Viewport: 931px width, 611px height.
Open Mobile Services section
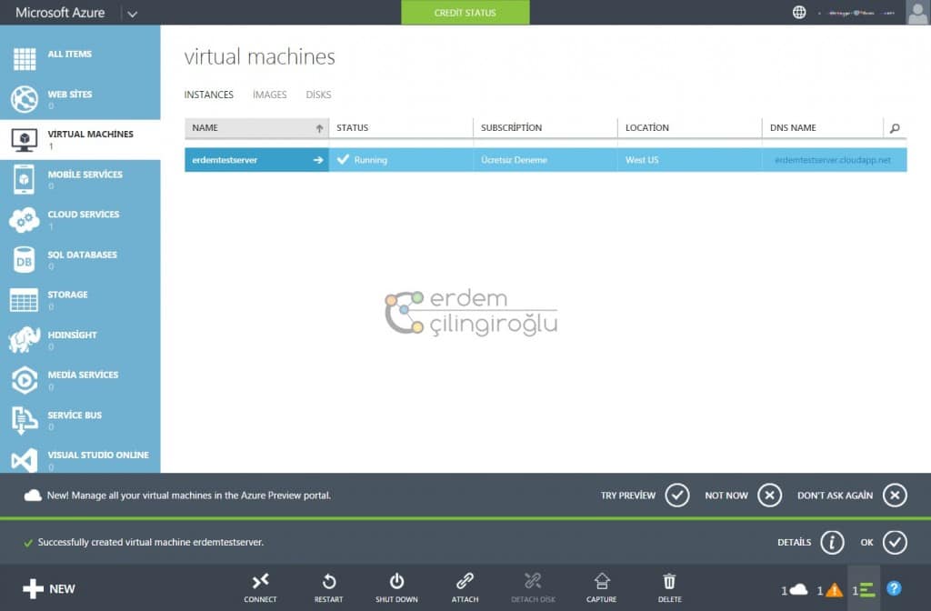(x=80, y=179)
